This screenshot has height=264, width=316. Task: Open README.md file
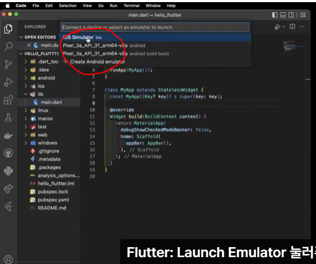pos(52,208)
